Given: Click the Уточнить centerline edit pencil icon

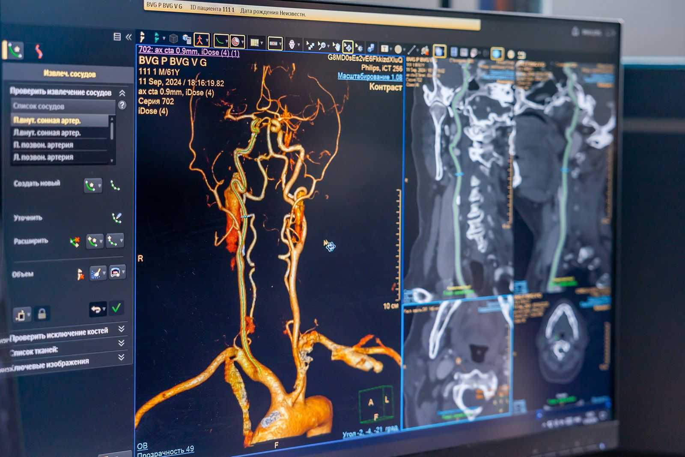Looking at the screenshot, I should [116, 218].
